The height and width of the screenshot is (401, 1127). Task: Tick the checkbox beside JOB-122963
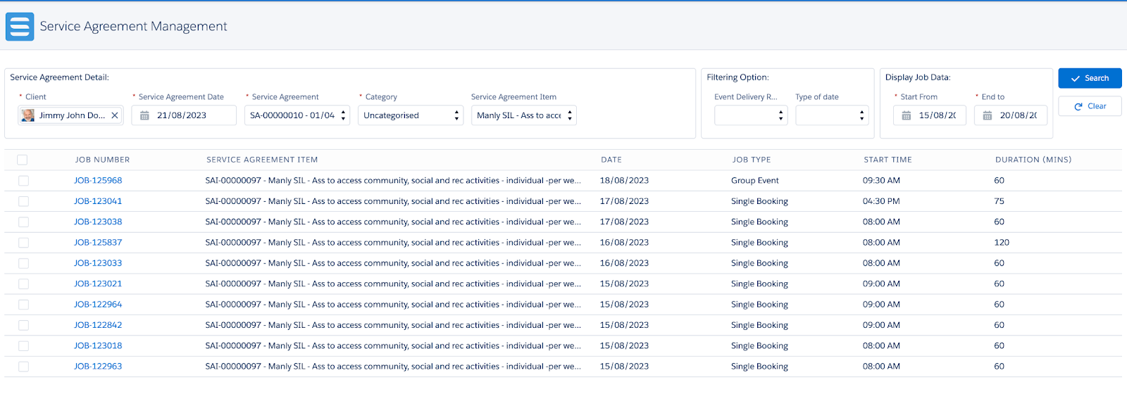click(x=23, y=367)
